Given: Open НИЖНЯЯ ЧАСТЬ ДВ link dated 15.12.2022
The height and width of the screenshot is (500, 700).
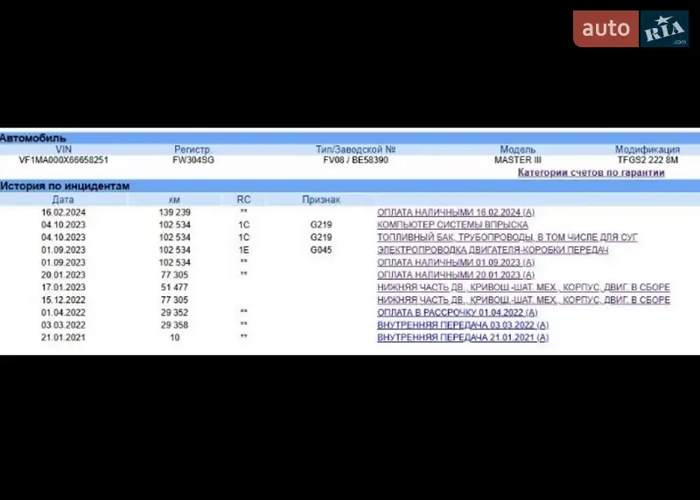Looking at the screenshot, I should pyautogui.click(x=523, y=300).
